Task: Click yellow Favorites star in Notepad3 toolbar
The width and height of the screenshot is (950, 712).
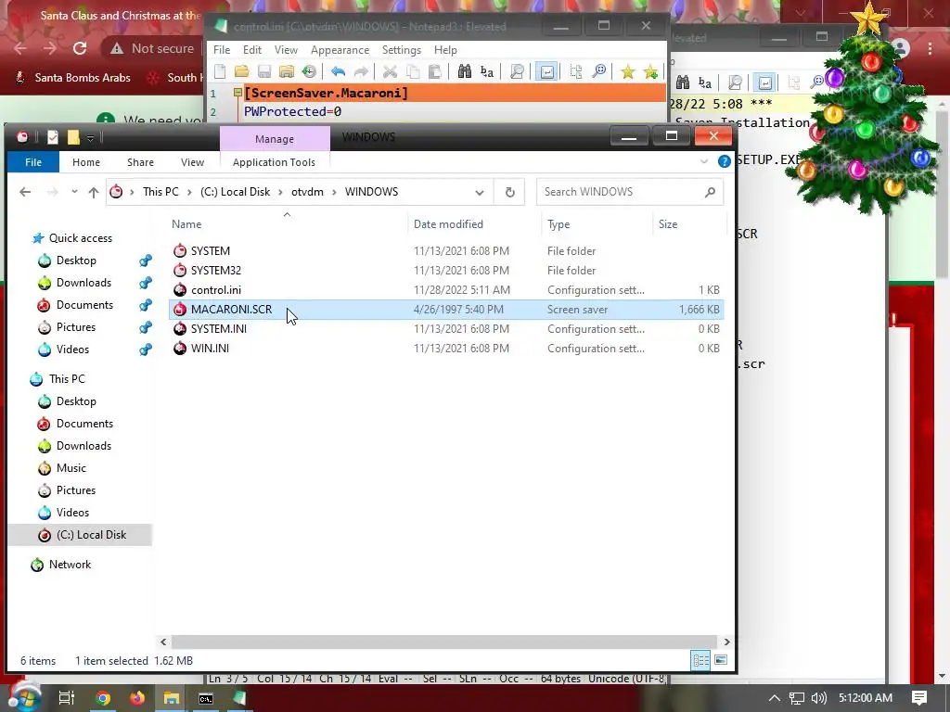Action: click(628, 71)
